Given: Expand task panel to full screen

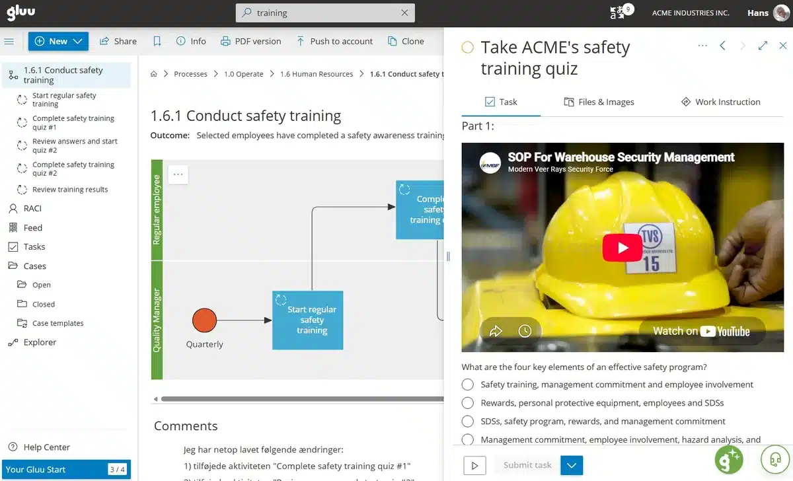Looking at the screenshot, I should pyautogui.click(x=763, y=46).
